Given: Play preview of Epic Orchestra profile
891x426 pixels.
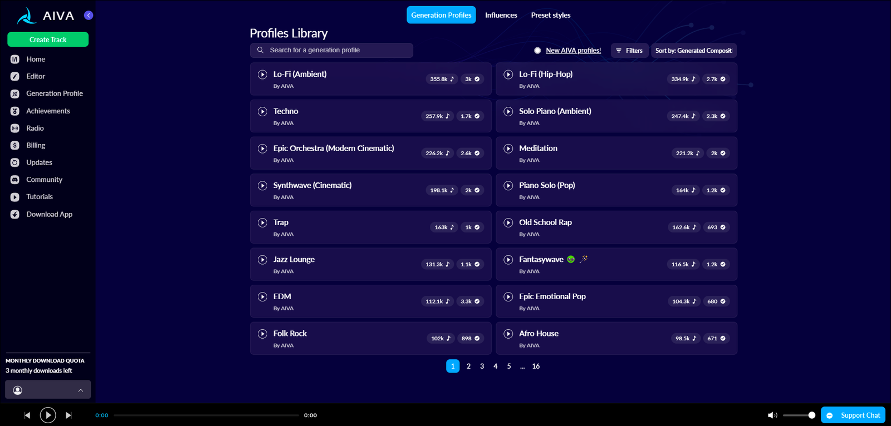Looking at the screenshot, I should point(262,148).
